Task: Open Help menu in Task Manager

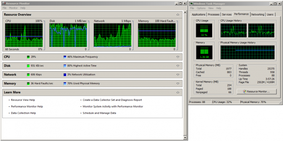Action: [x=219, y=8]
